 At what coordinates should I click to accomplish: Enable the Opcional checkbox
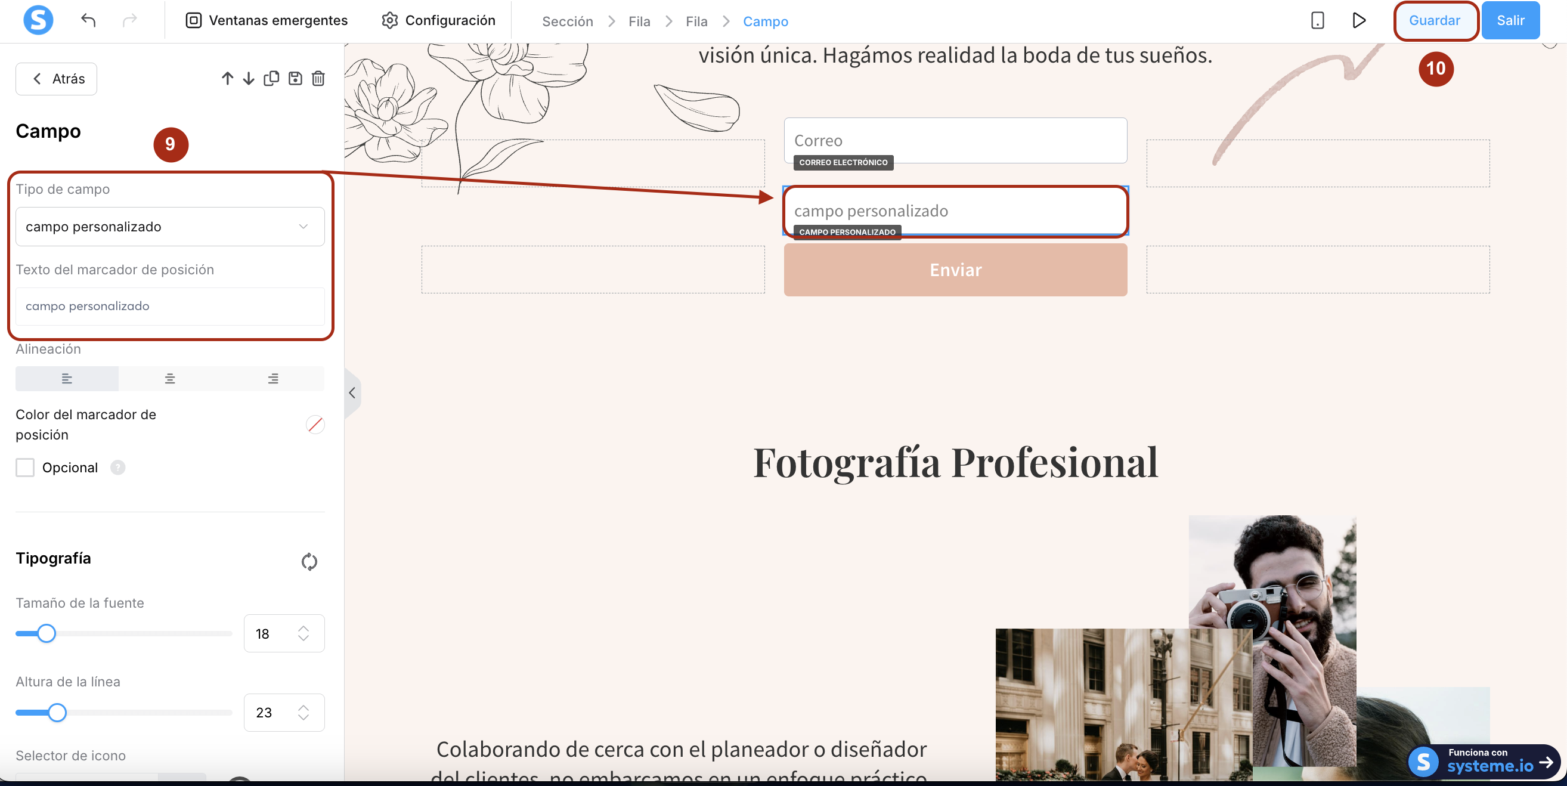[x=25, y=467]
